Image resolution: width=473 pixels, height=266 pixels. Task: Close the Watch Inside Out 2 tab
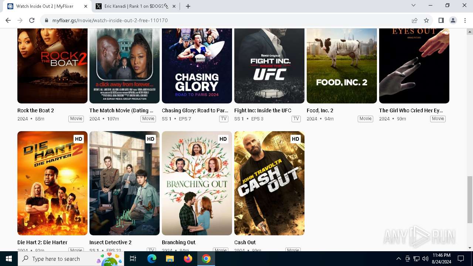[x=86, y=6]
